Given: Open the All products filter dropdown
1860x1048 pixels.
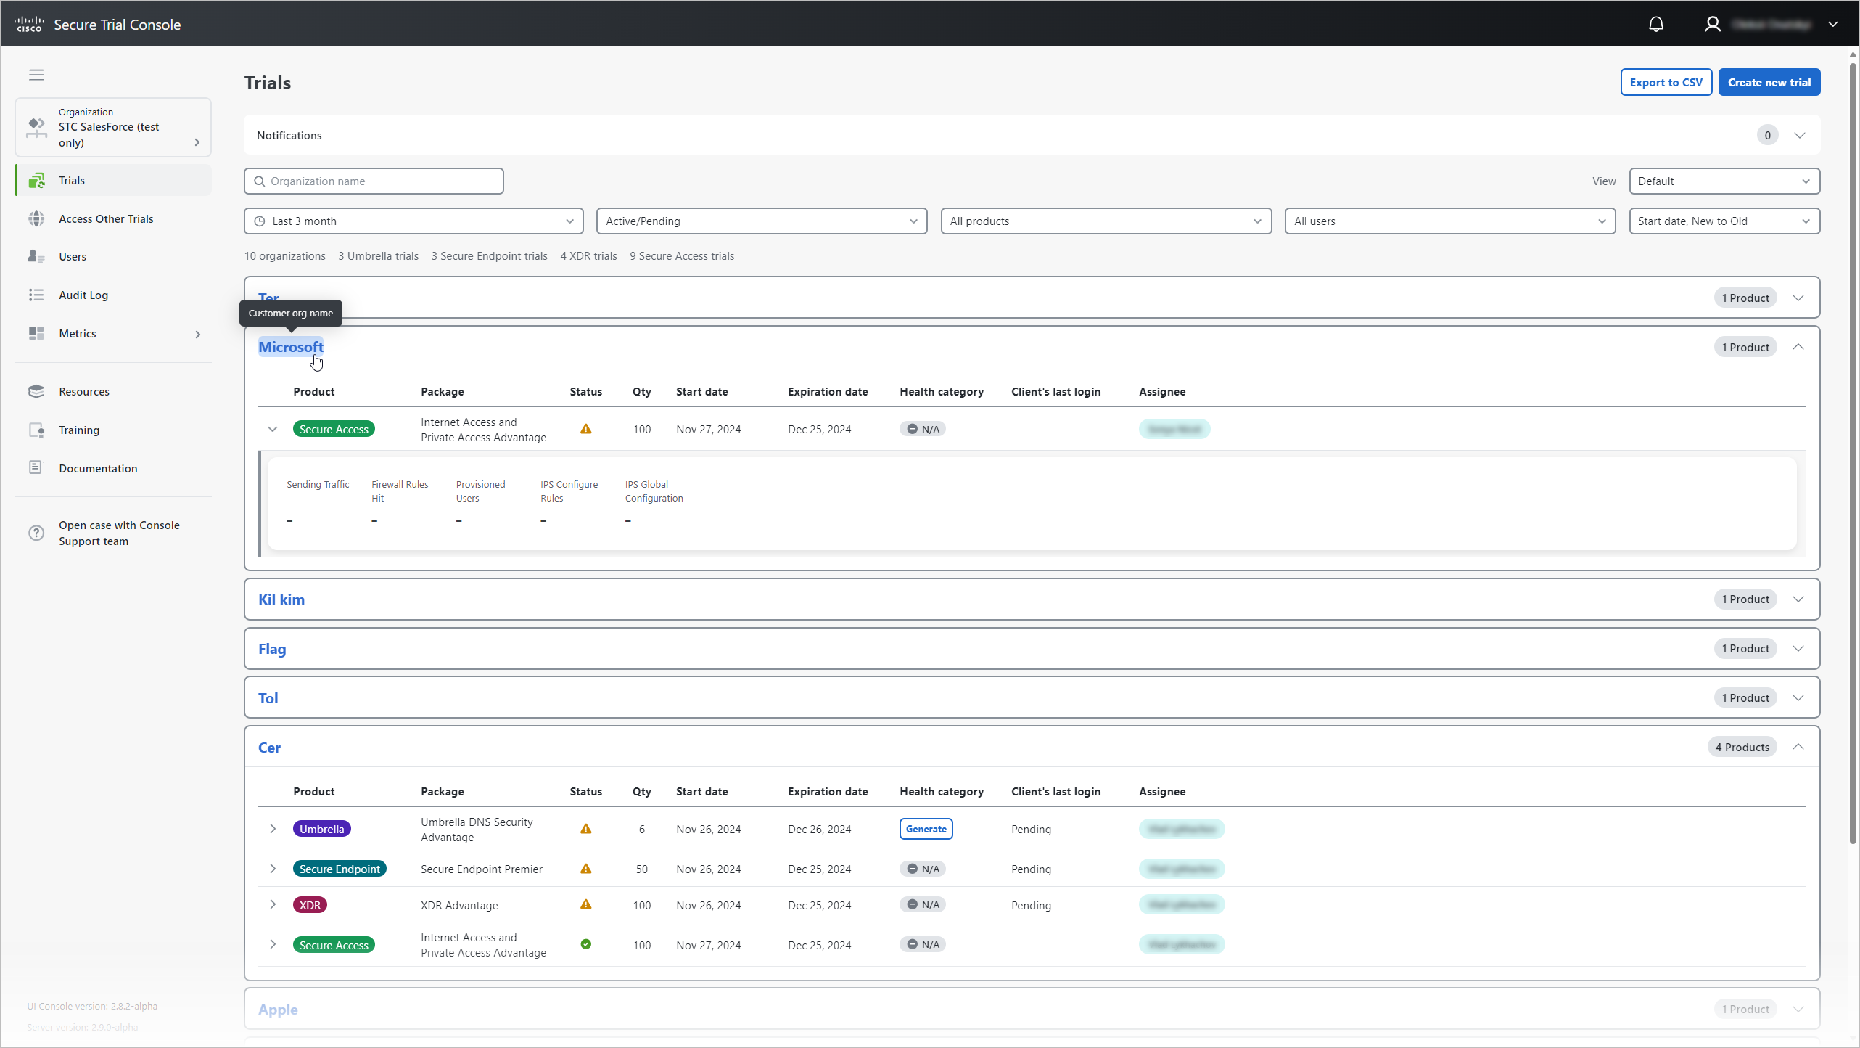Looking at the screenshot, I should [x=1106, y=221].
